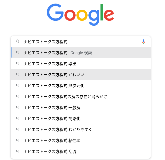Click the magnifier icon beside the 簡略化 suggestion

17,119
